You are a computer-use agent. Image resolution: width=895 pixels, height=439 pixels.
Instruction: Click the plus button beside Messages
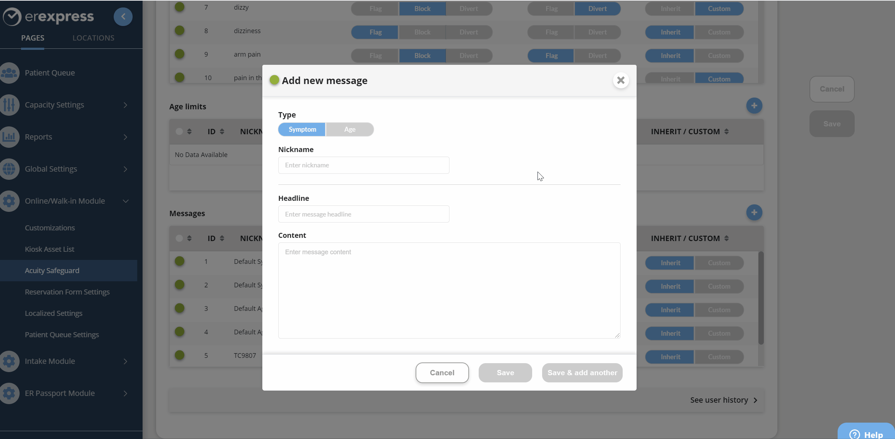(754, 213)
